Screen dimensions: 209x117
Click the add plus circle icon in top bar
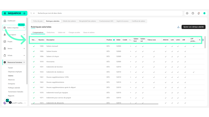click(x=187, y=13)
